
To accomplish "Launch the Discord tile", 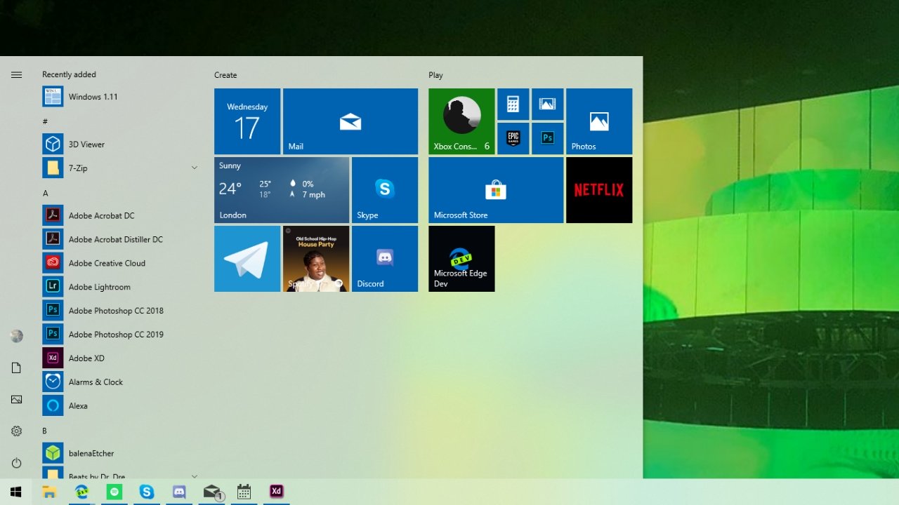I will tap(385, 259).
